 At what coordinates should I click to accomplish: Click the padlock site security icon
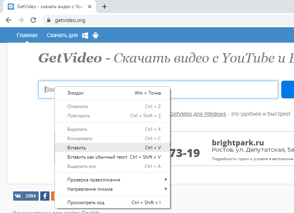(49, 20)
